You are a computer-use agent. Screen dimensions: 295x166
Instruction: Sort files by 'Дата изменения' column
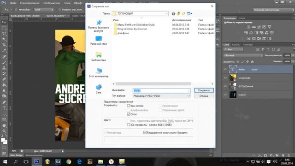[x=182, y=20]
